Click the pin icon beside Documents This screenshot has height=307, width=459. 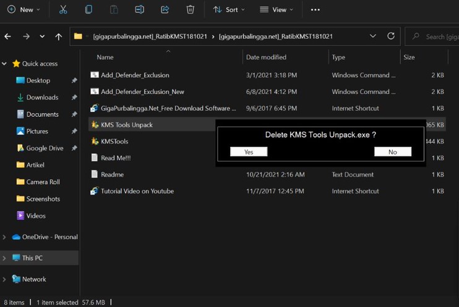click(x=74, y=114)
